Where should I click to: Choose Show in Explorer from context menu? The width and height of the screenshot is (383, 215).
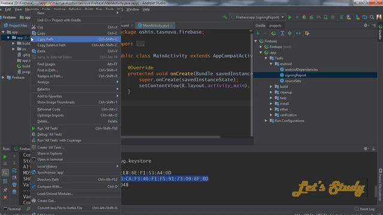pyautogui.click(x=76, y=153)
